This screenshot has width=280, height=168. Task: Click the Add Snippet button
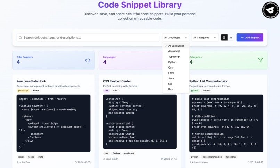coord(250,38)
